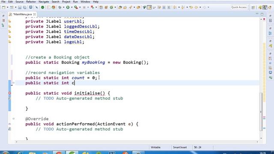The width and height of the screenshot is (274, 154).
Task: Click the New file toolbar icon
Action: (4, 7)
